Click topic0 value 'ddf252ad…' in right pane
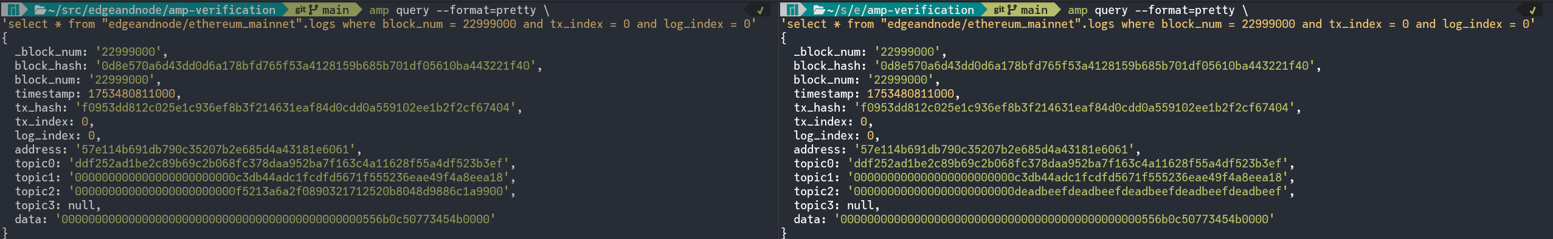 click(x=1068, y=164)
